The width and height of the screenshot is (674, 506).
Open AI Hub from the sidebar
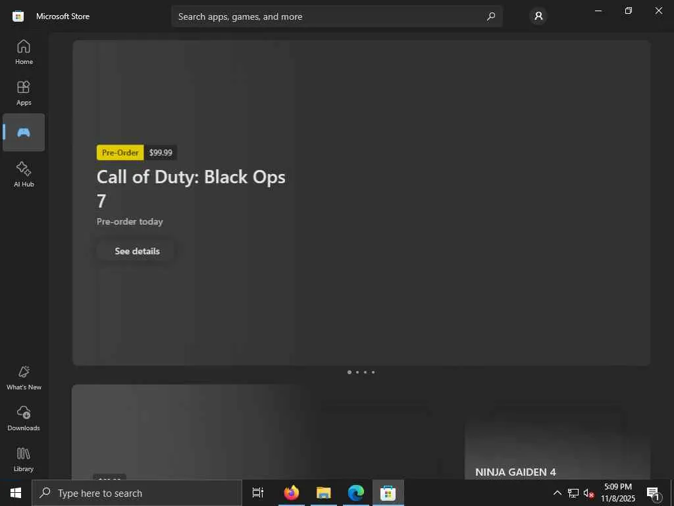(x=24, y=174)
